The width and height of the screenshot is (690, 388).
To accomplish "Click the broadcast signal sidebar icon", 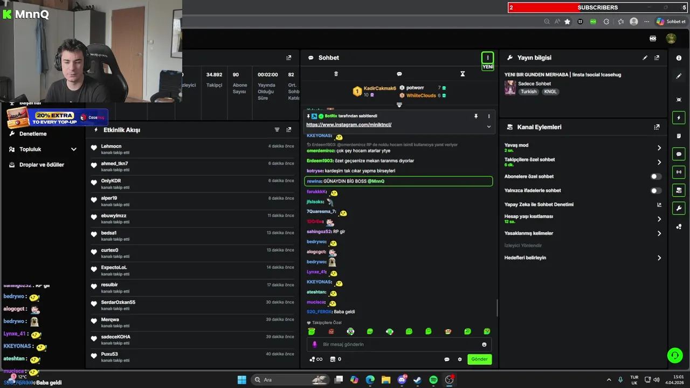I will pos(679,172).
